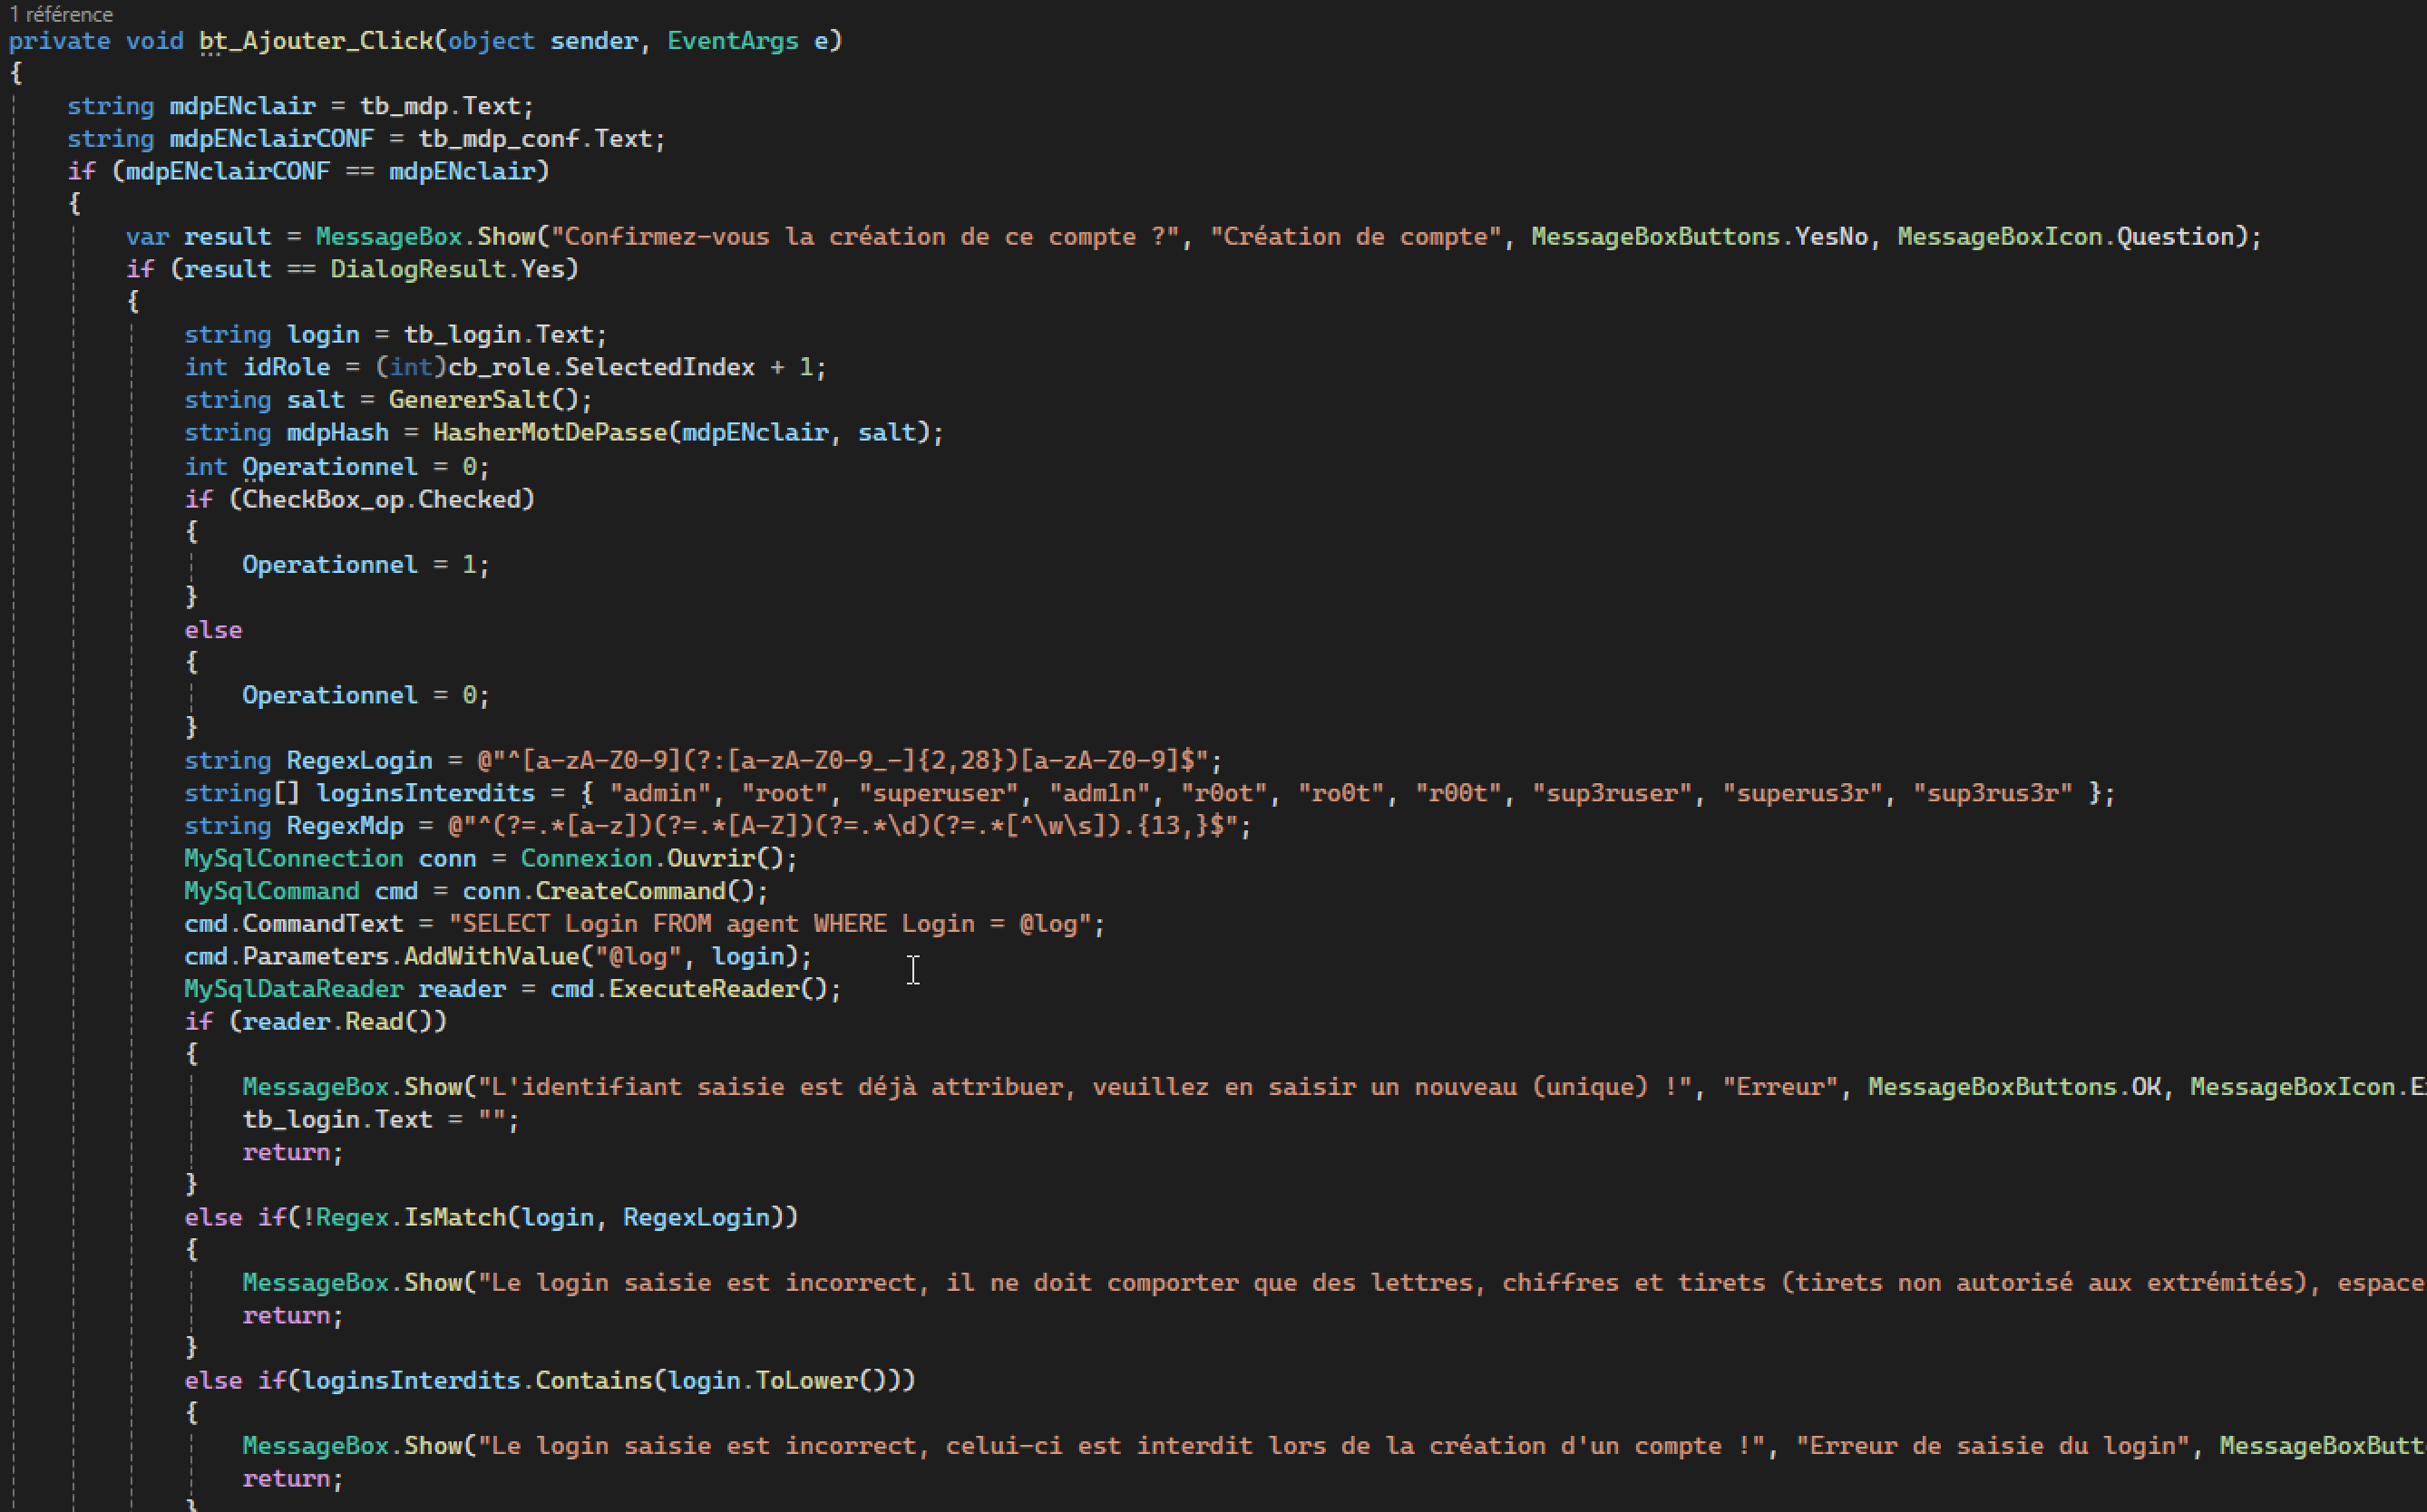Click the SELECT Login SQL query string
2427x1512 pixels.
[x=768, y=924]
